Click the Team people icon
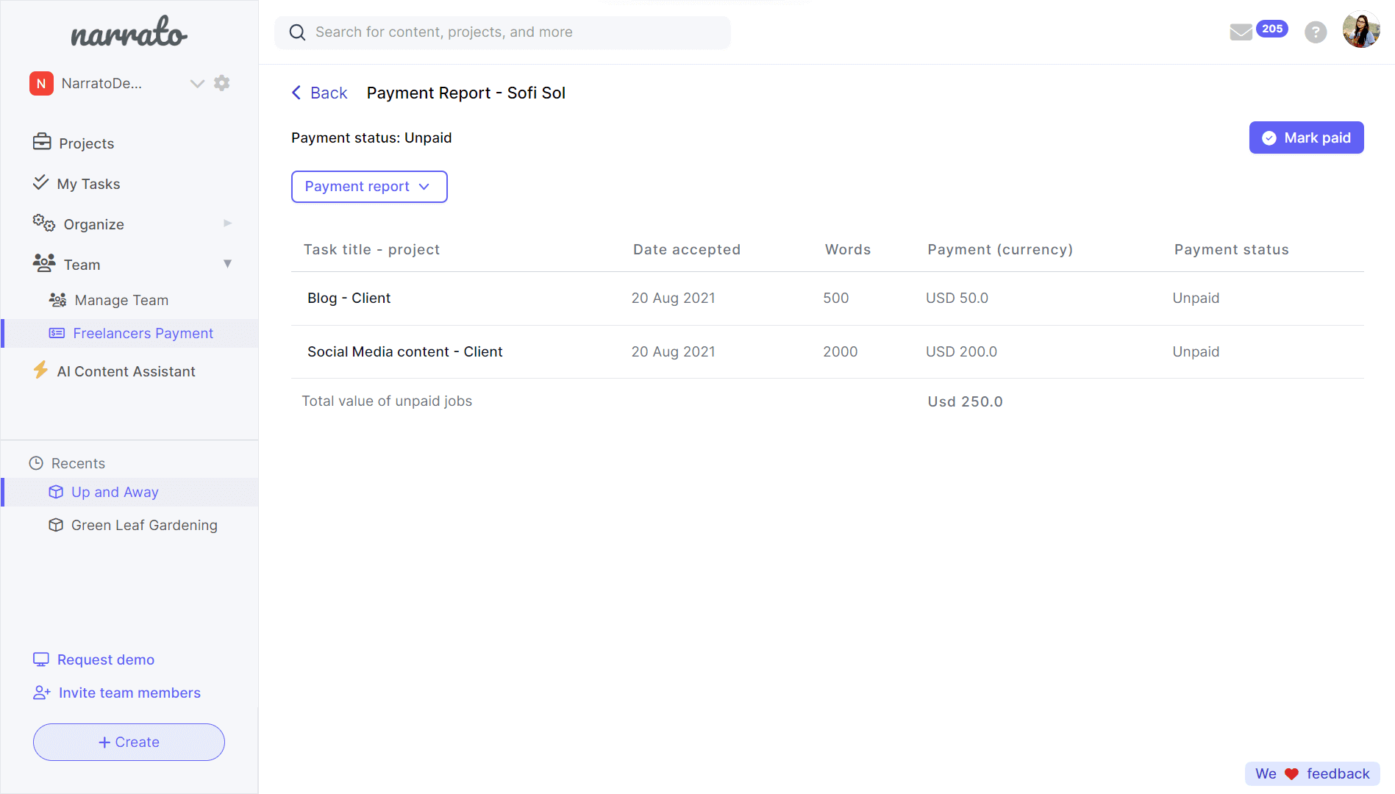Viewport: 1395px width, 794px height. (x=44, y=262)
